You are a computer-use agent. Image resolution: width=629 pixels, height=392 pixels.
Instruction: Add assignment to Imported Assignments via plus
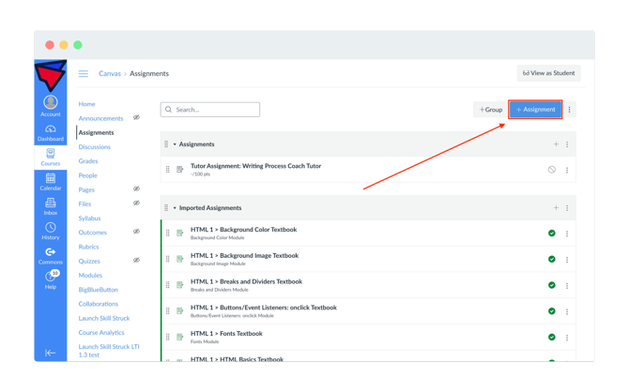[x=556, y=207]
